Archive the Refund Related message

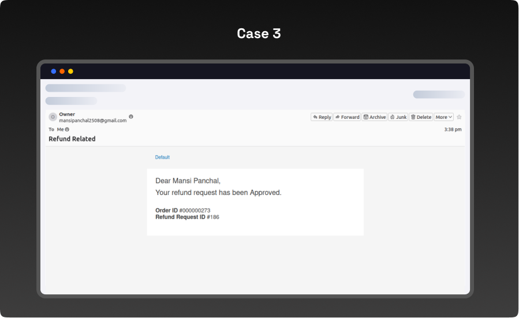374,117
